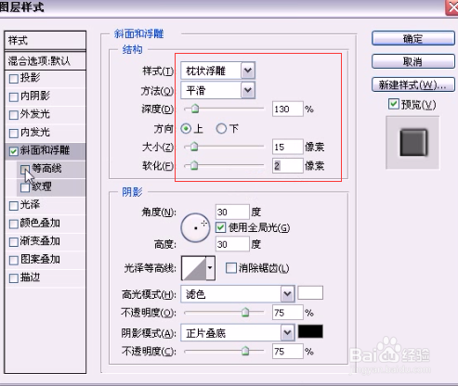Enable the 颜色叠加 color overlay checkbox
Viewport: 458px width, 386px height.
point(14,224)
